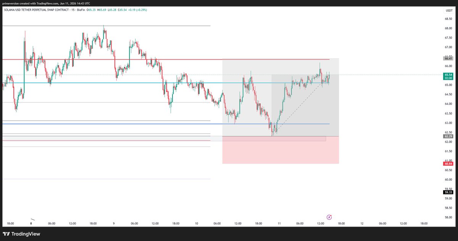458x241 pixels.
Task: Click the day 8 label on time axis
Action: [x=31, y=223]
